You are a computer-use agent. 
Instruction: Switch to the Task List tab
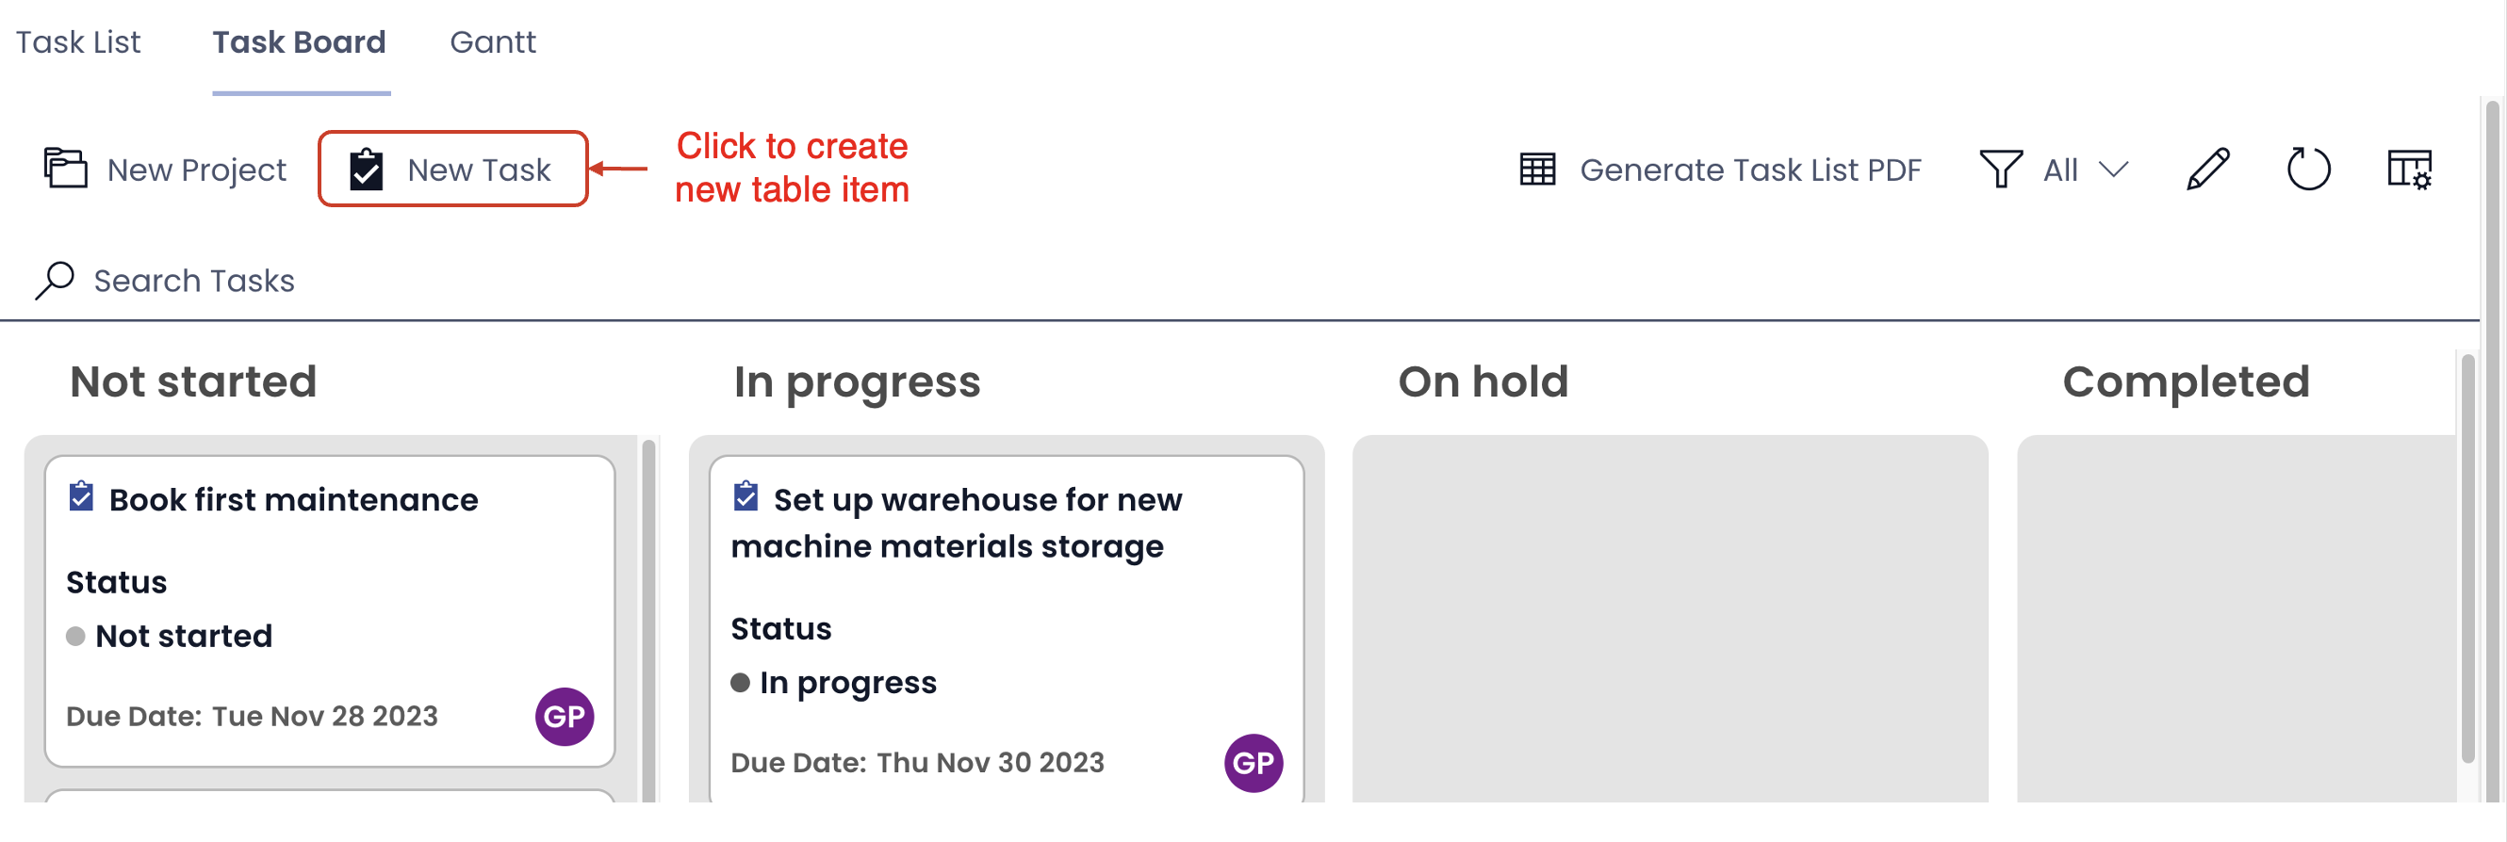[x=78, y=41]
